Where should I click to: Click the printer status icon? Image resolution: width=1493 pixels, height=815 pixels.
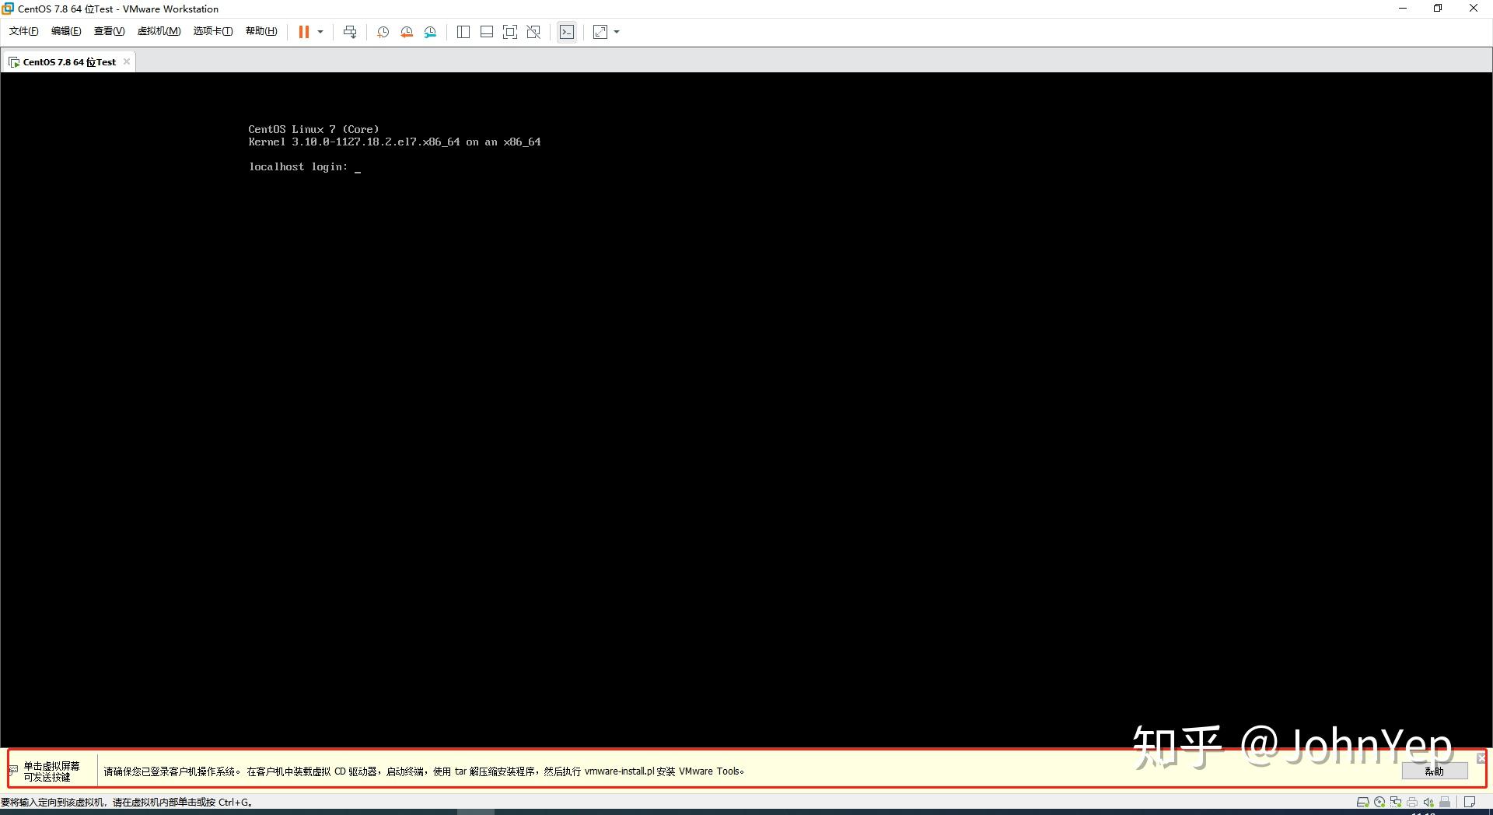(x=1411, y=802)
